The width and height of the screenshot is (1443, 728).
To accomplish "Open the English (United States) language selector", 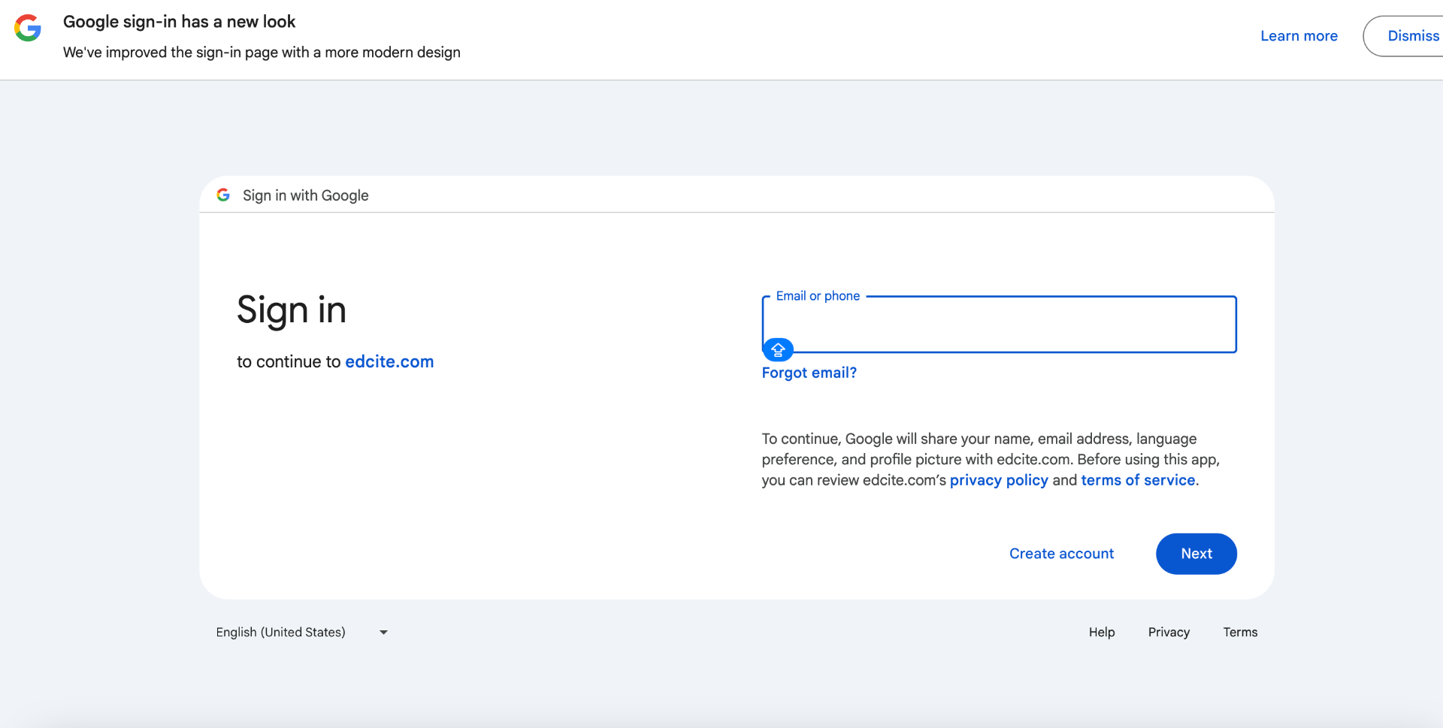I will click(x=280, y=632).
